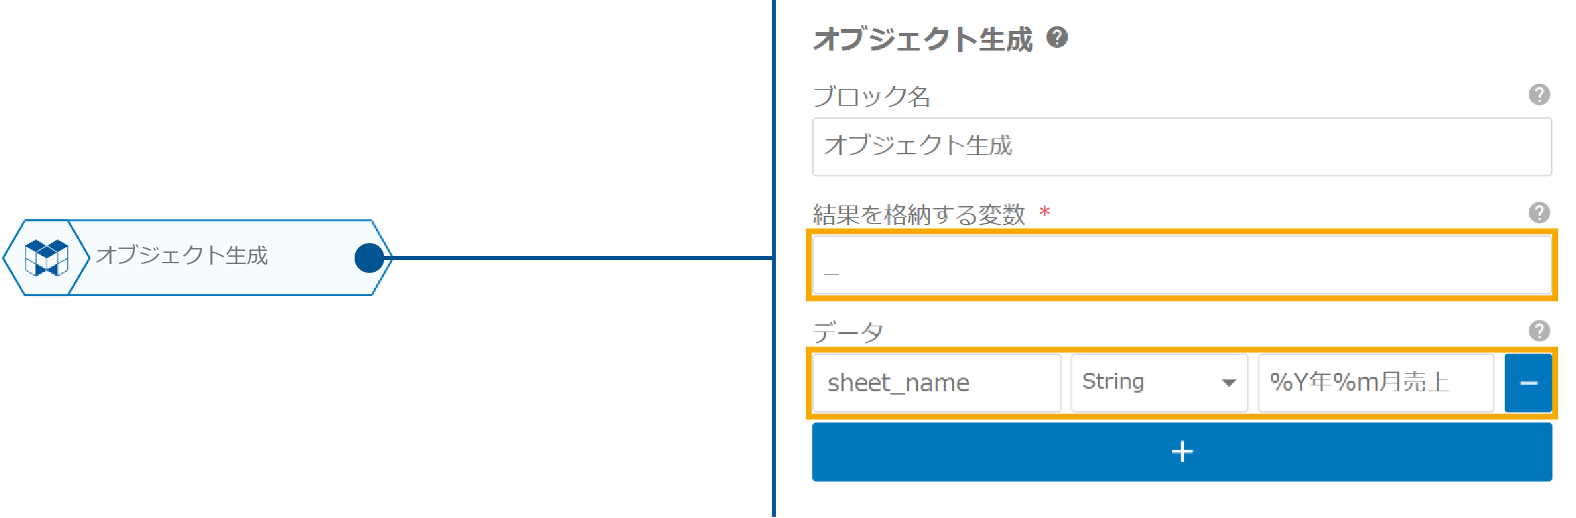The width and height of the screenshot is (1576, 518).
Task: Open the String data type dropdown
Action: point(1159,383)
